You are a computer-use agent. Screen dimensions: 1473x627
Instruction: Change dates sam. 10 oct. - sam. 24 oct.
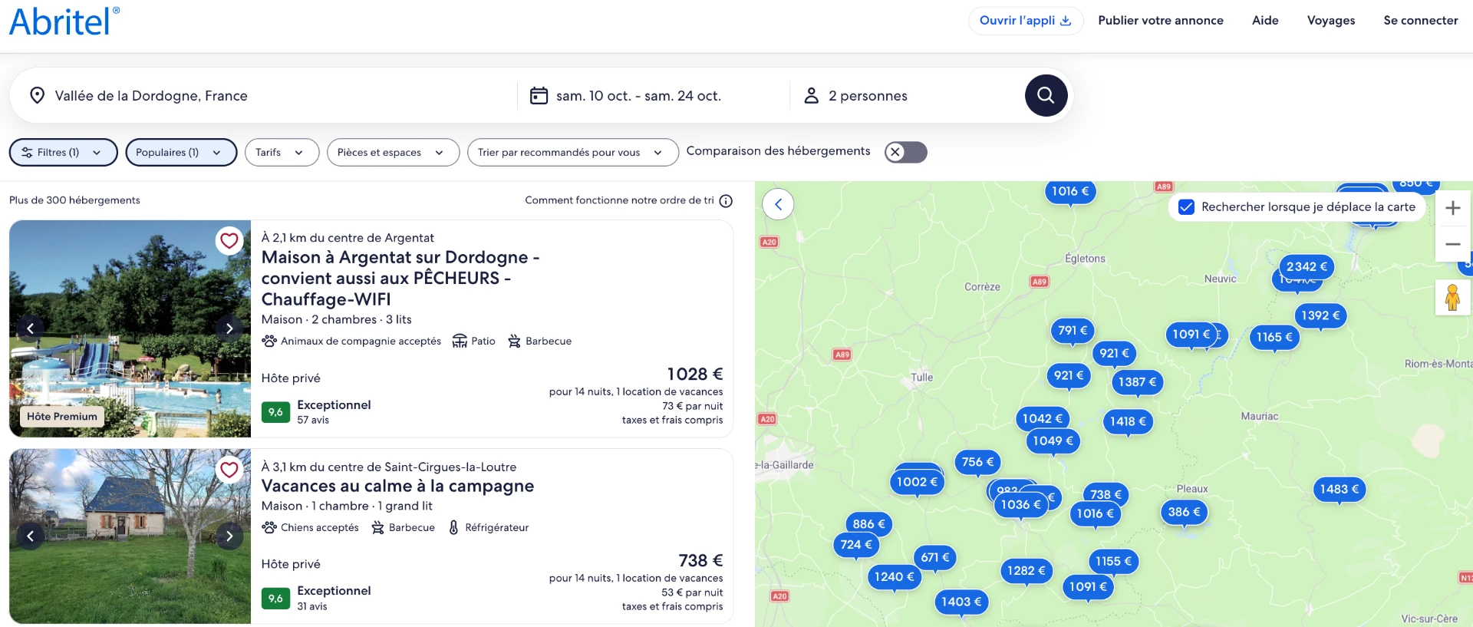pos(654,95)
